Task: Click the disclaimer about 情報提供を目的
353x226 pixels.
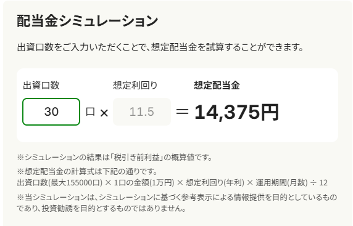Action: click(177, 197)
